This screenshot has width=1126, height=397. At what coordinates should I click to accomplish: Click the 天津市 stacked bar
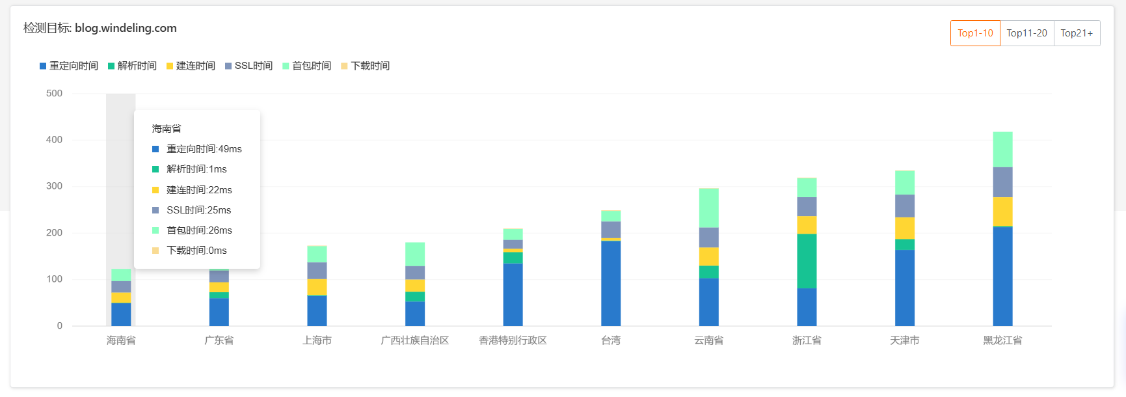pyautogui.click(x=905, y=248)
